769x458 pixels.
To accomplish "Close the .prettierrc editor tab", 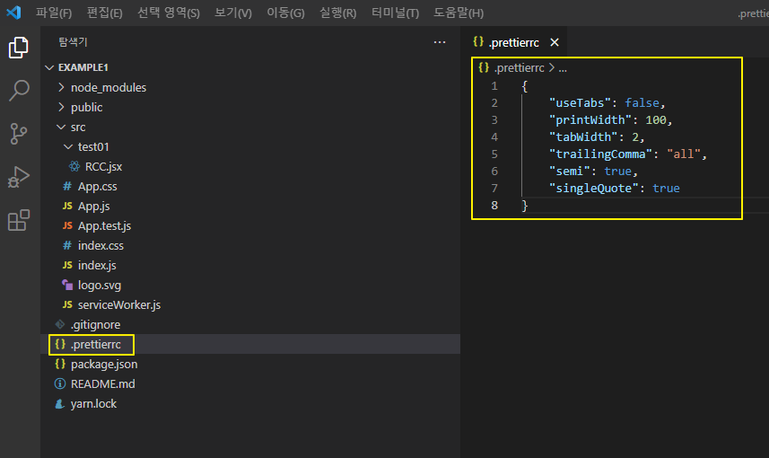I will point(555,43).
